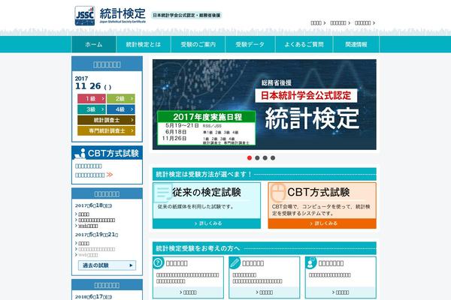This screenshot has height=300, width=451.
Task: Open link at bottom of pencil card
Action: point(265,292)
